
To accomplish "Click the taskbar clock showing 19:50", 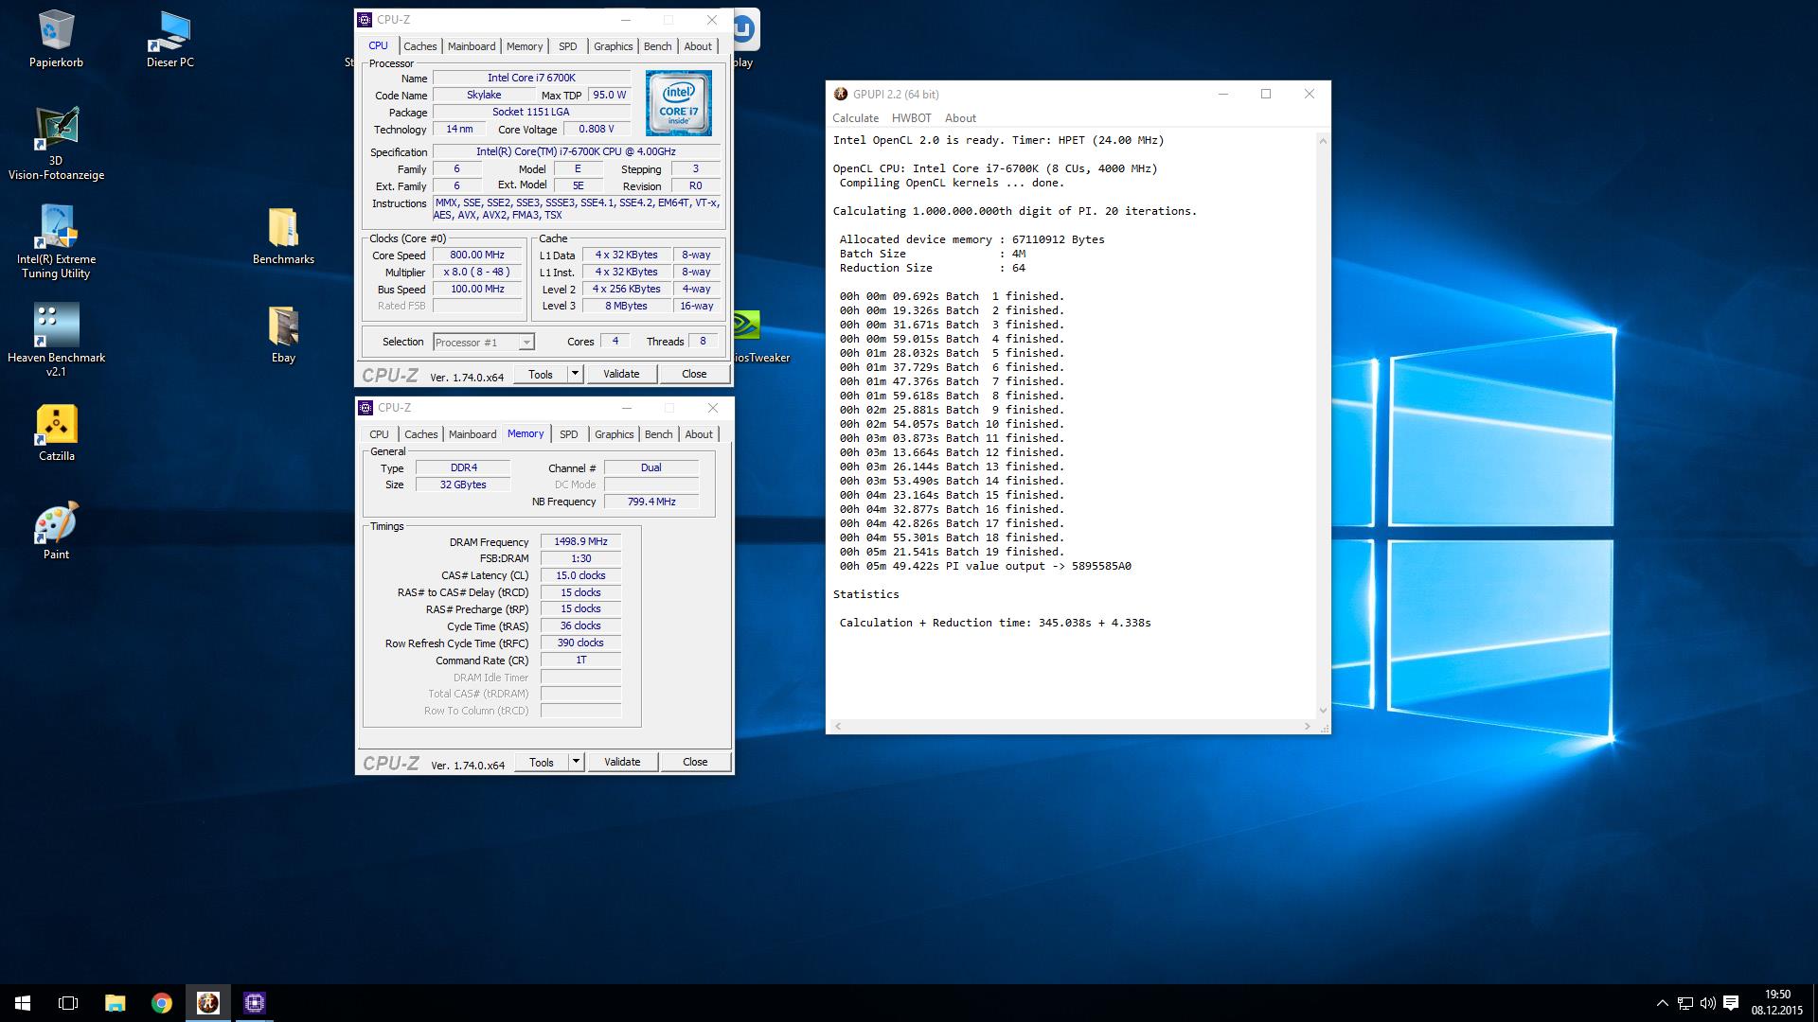I will (x=1777, y=1003).
